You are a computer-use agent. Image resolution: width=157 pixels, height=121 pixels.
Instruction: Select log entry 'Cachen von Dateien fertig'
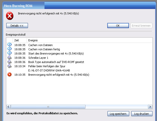[x=44, y=49]
